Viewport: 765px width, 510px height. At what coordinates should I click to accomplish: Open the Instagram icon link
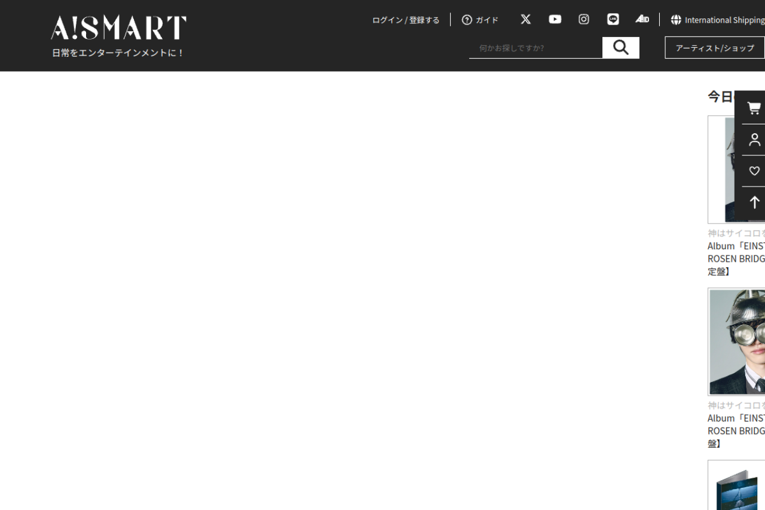[584, 19]
